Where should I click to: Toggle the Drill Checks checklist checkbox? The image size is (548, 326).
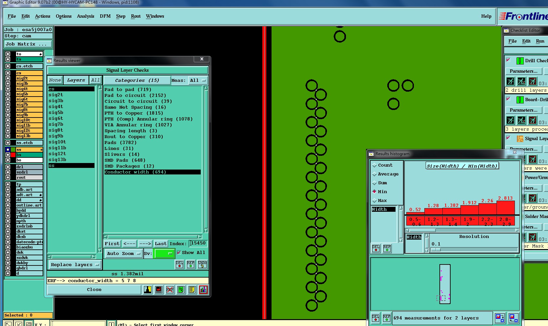click(508, 60)
